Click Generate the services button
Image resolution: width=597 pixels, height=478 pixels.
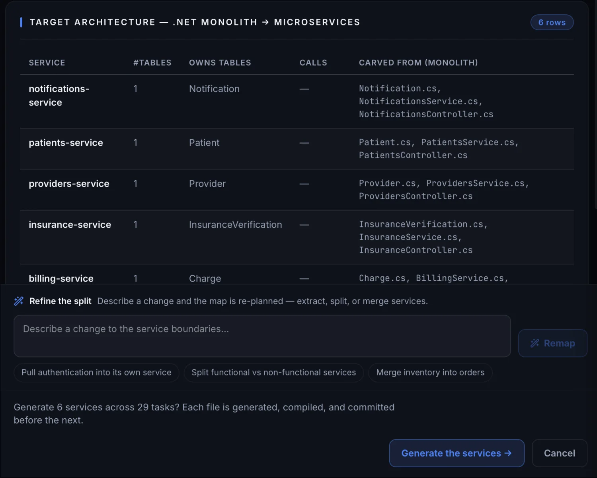457,453
